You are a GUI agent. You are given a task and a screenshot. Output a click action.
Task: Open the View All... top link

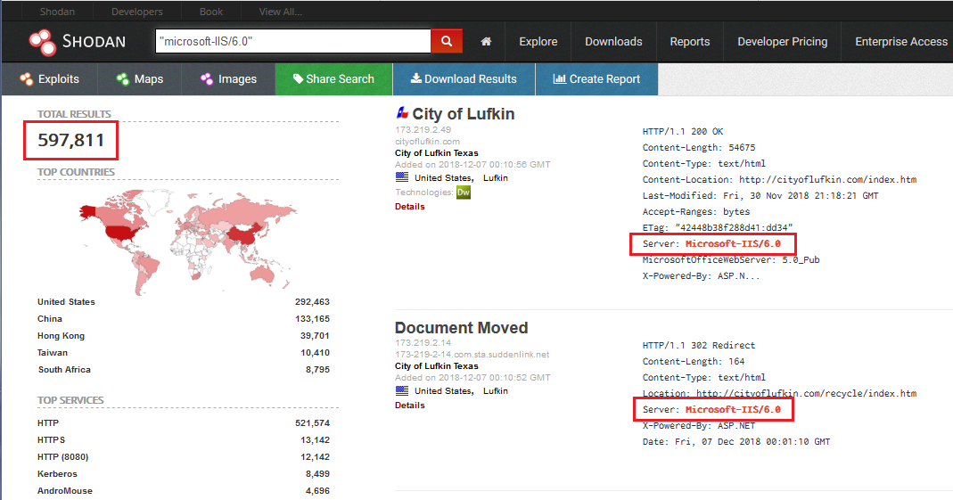(x=280, y=12)
